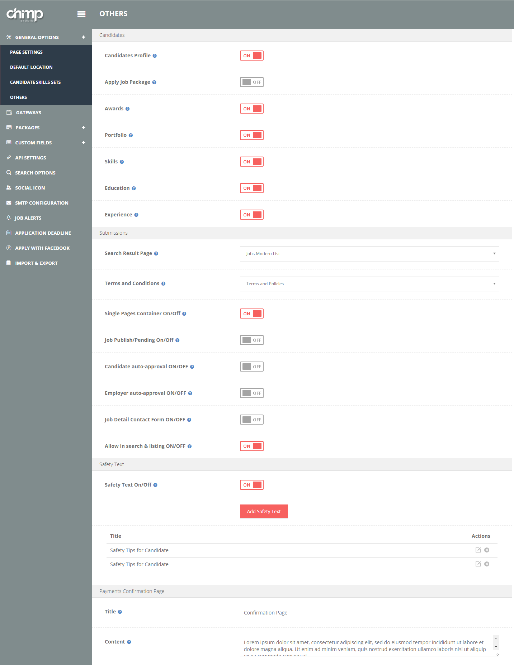Enable Candidate auto-approval switch

point(251,367)
